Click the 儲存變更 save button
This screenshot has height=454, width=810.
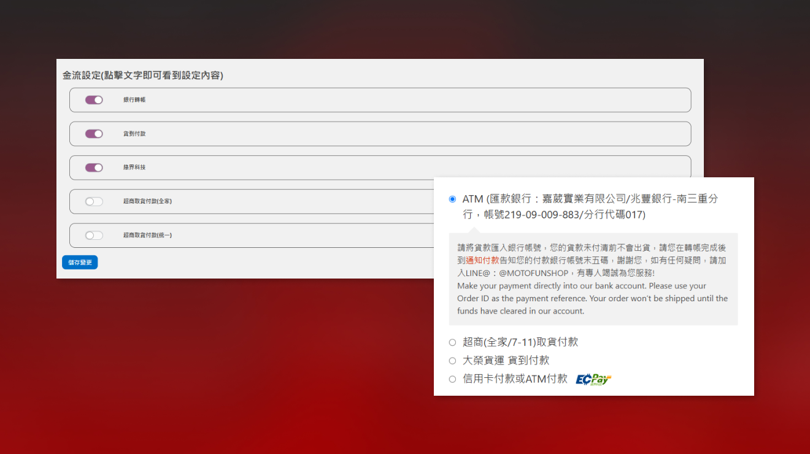coord(80,262)
